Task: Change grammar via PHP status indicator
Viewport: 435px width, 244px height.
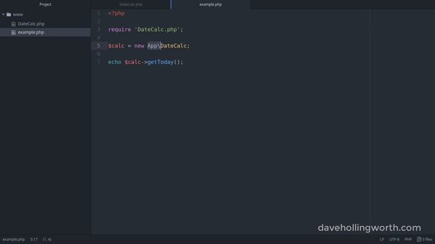Action: pos(408,239)
